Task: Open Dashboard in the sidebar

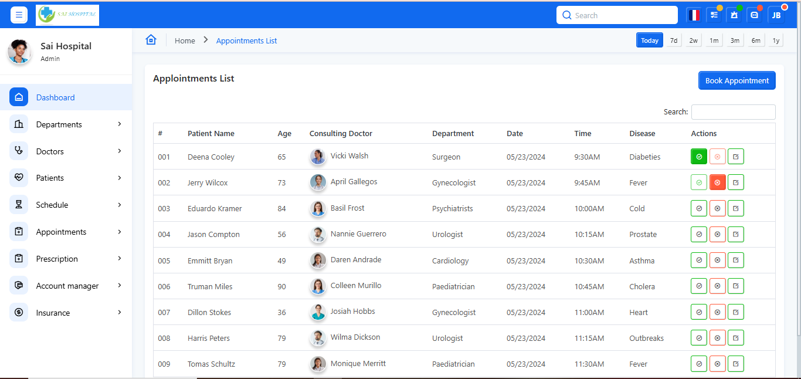Action: [x=55, y=97]
